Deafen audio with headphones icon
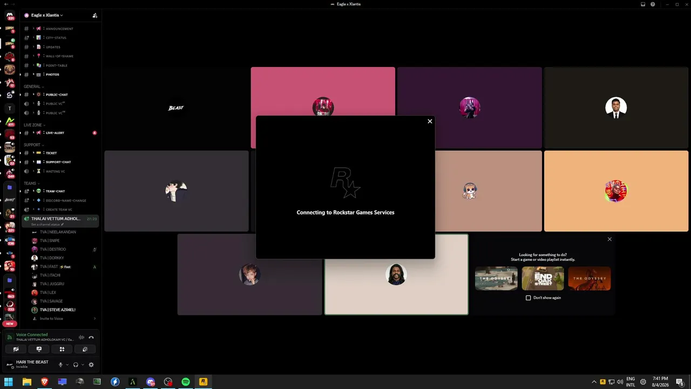691x389 pixels. tap(76, 365)
